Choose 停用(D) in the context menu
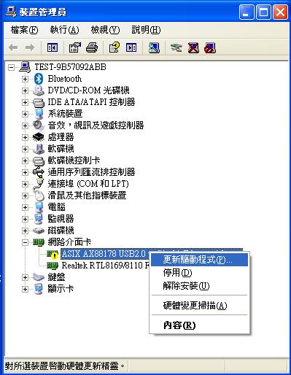The width and height of the screenshot is (291, 375). point(199,273)
